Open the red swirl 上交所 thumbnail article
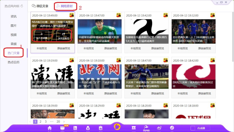This screenshot has height=132, width=234. [193, 76]
